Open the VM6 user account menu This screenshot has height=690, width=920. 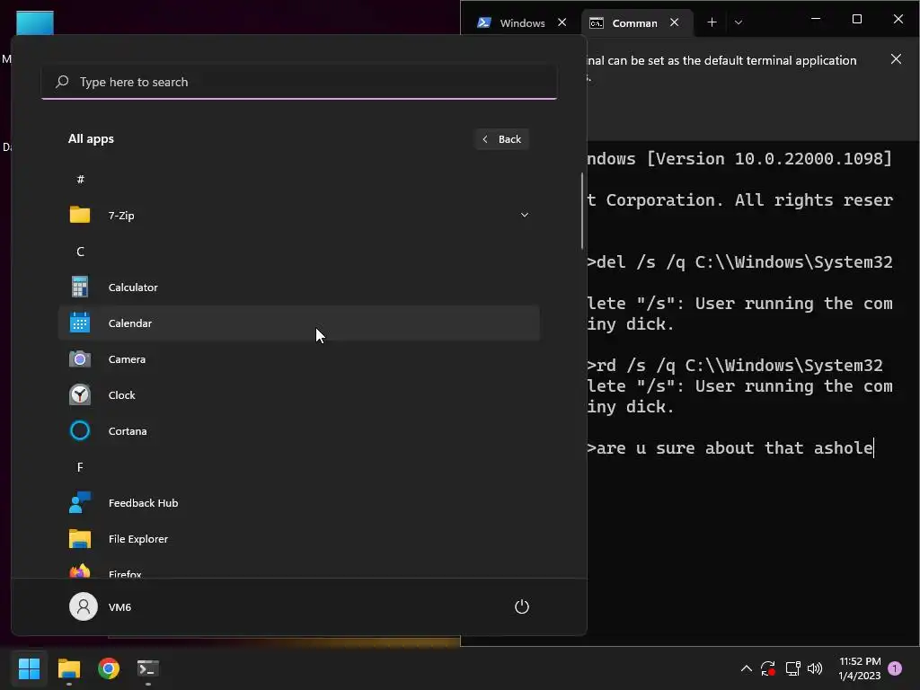pyautogui.click(x=101, y=606)
